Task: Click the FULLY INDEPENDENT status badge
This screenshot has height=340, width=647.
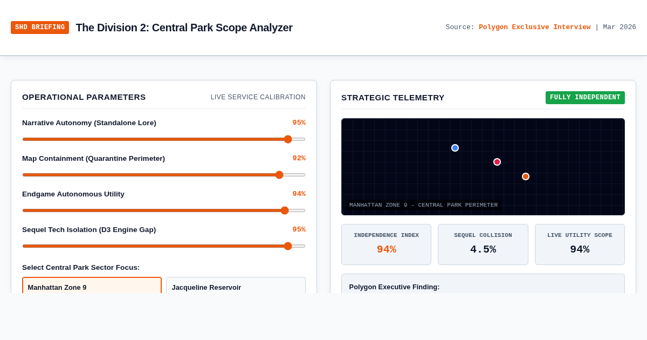Action: tap(585, 98)
